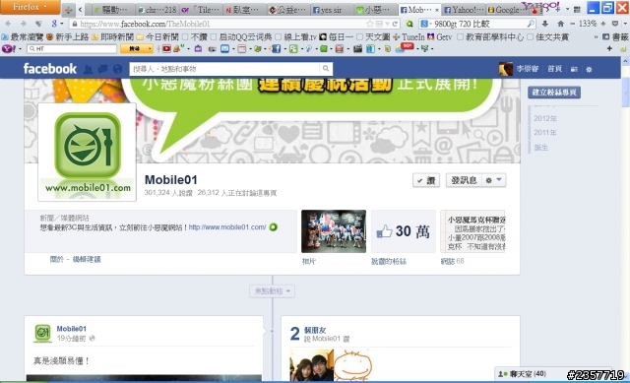Click the Facebook search field
The image size is (630, 383).
coord(224,69)
